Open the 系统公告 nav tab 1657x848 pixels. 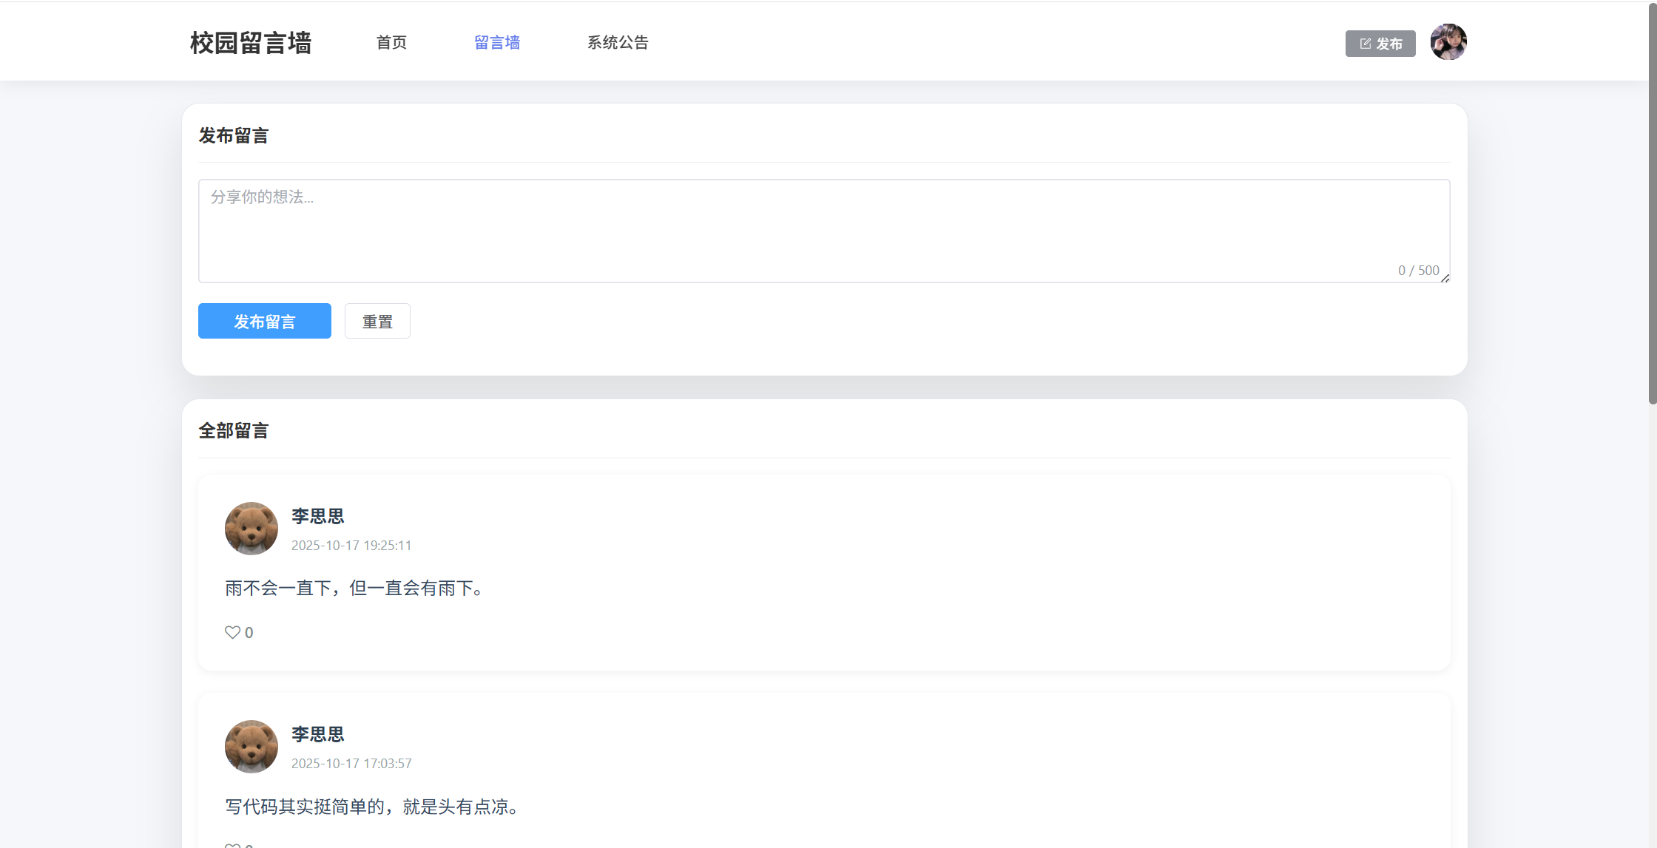pyautogui.click(x=618, y=43)
